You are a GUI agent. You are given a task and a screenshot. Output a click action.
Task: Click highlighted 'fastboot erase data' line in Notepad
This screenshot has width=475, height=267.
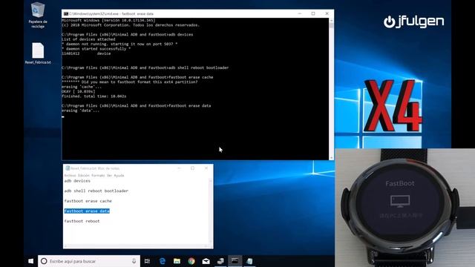pyautogui.click(x=87, y=211)
